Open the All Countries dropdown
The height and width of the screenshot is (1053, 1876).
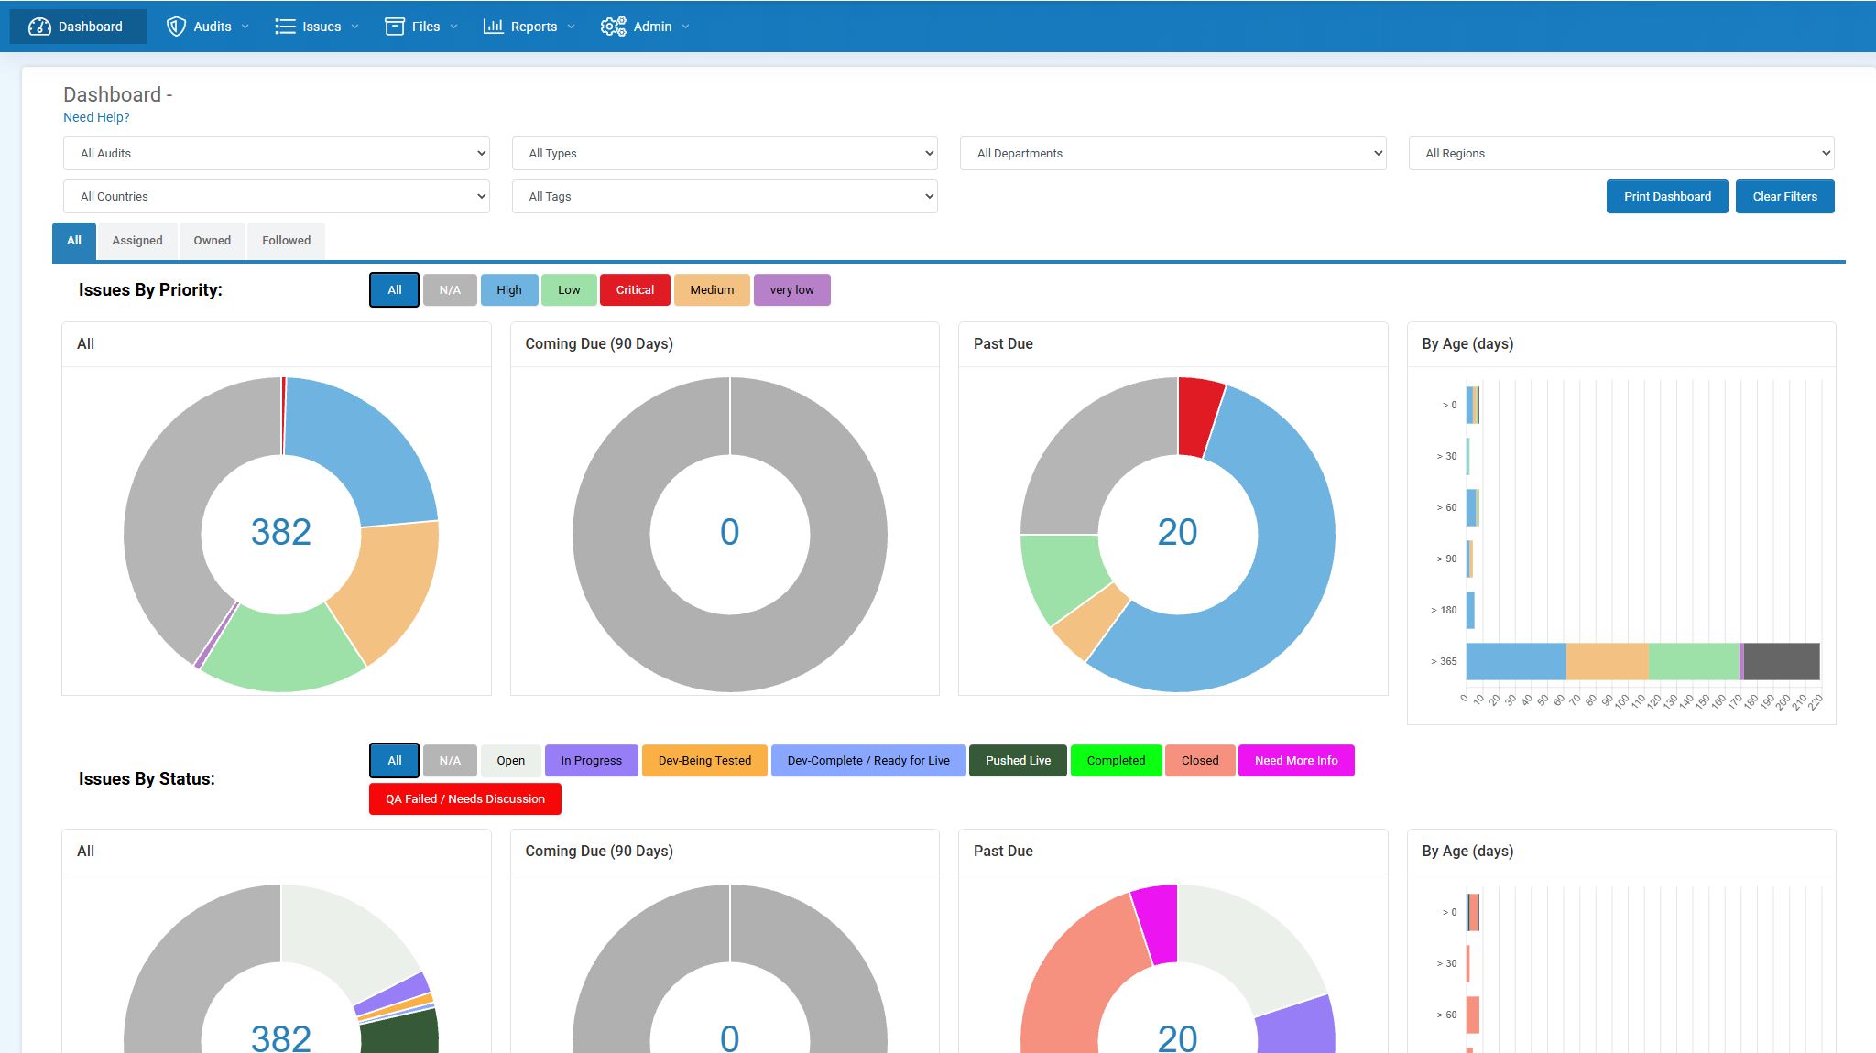pos(277,196)
